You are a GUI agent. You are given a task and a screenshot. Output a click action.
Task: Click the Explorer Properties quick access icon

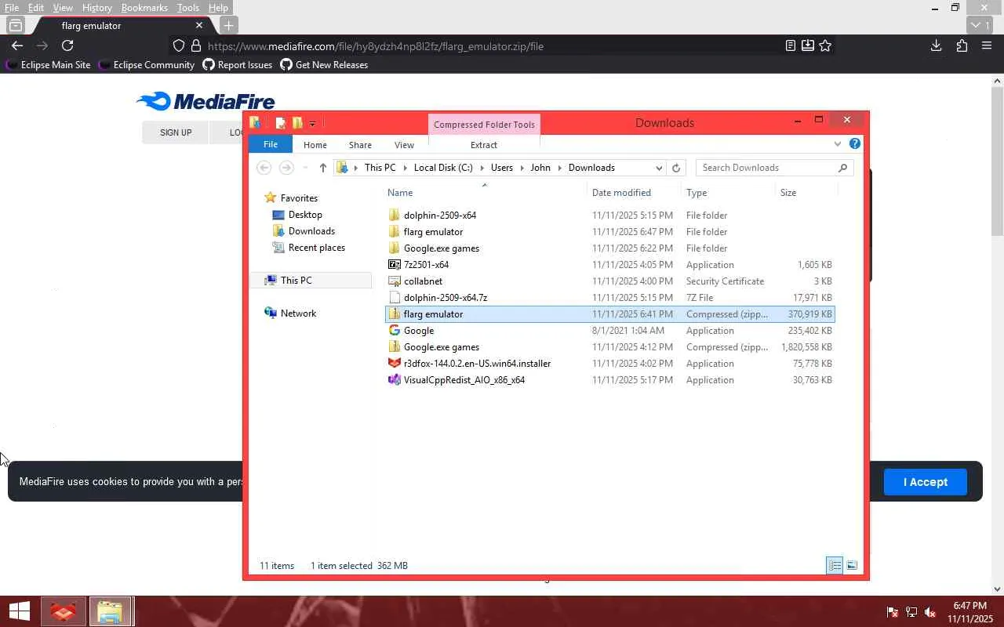[x=280, y=122]
